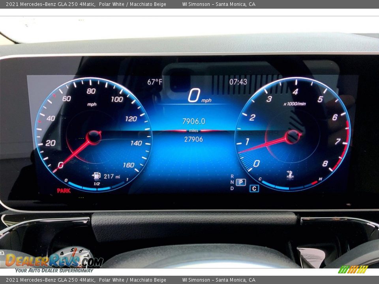Tap the 6 mark on the tachometer

[x=335, y=118]
